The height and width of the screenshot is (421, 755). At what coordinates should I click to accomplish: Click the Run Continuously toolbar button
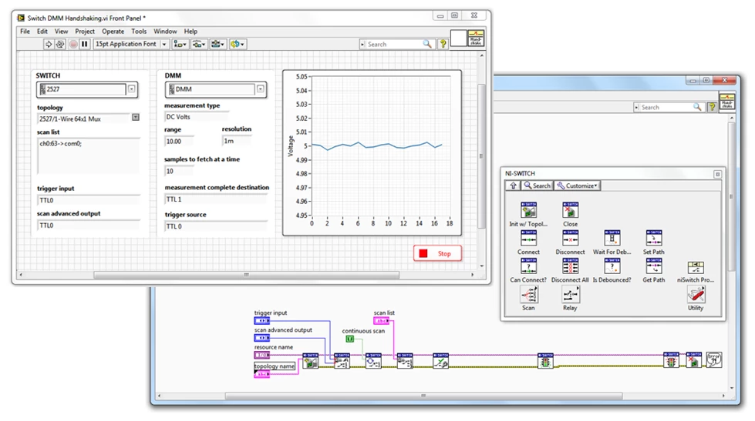(61, 45)
